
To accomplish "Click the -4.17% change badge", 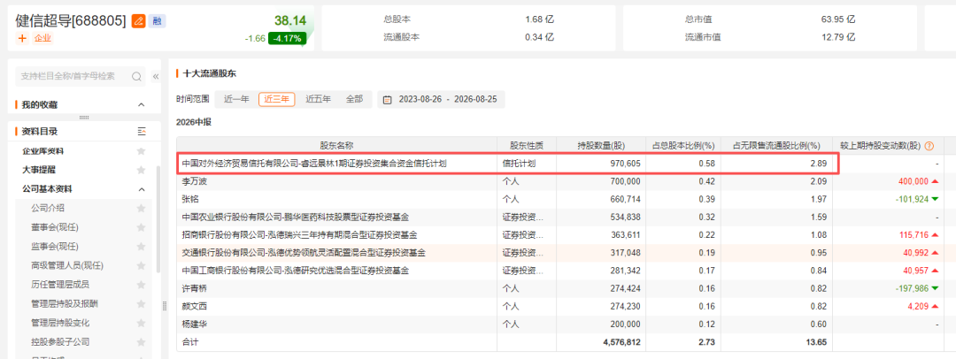I will pos(286,38).
